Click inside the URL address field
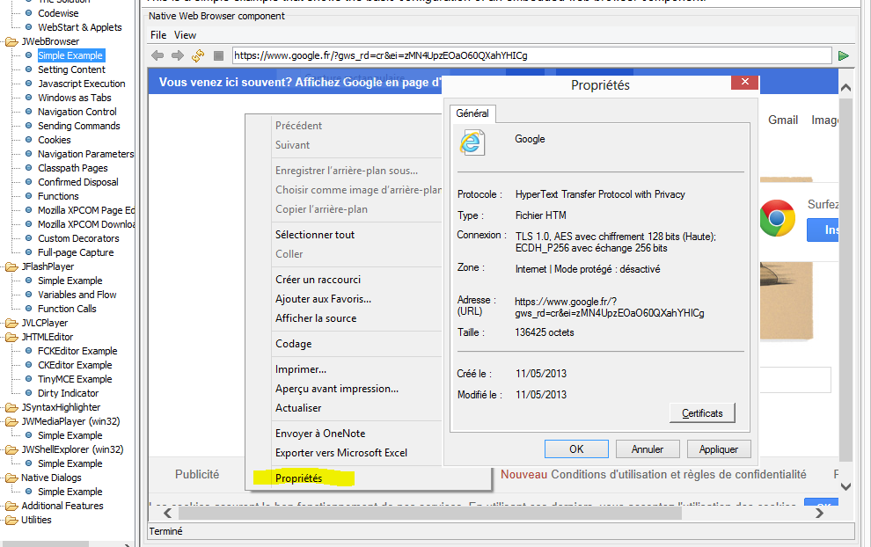 [528, 55]
